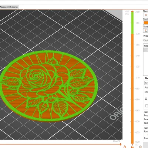Viewport: 148px width, 148px height.
Task: Open the orange filament color swatch
Action: click(x=146, y=23)
